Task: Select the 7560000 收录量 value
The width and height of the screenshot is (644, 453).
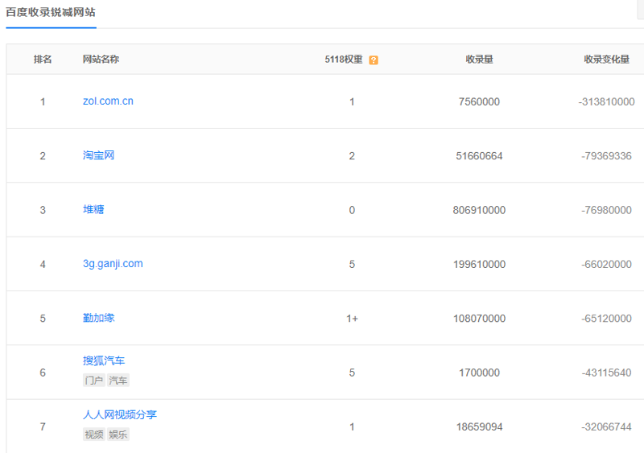Action: (479, 102)
